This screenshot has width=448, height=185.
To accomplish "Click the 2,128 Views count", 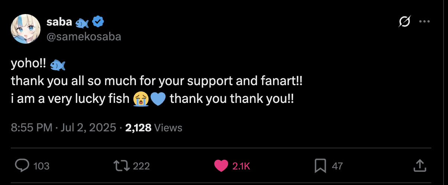I will tap(154, 128).
